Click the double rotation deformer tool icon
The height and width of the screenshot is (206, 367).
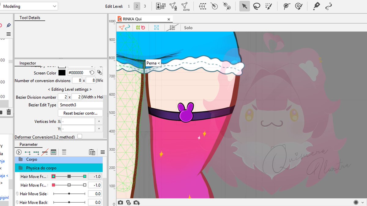[x=227, y=6]
